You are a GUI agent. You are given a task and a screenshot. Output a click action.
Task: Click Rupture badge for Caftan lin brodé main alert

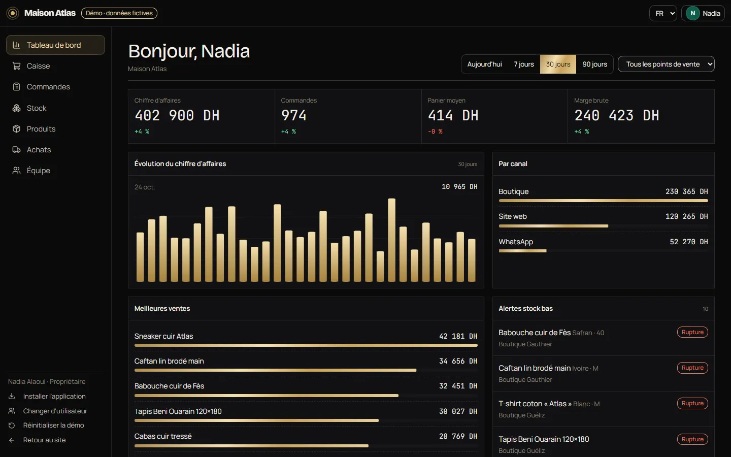click(x=692, y=368)
